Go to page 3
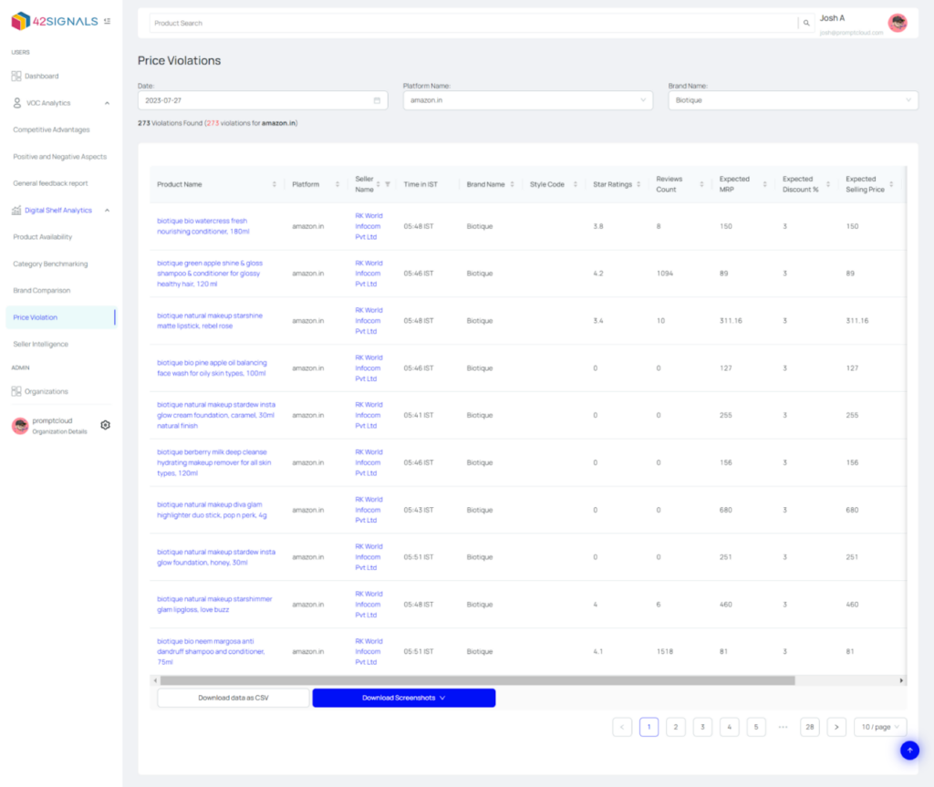This screenshot has width=934, height=787. click(702, 727)
